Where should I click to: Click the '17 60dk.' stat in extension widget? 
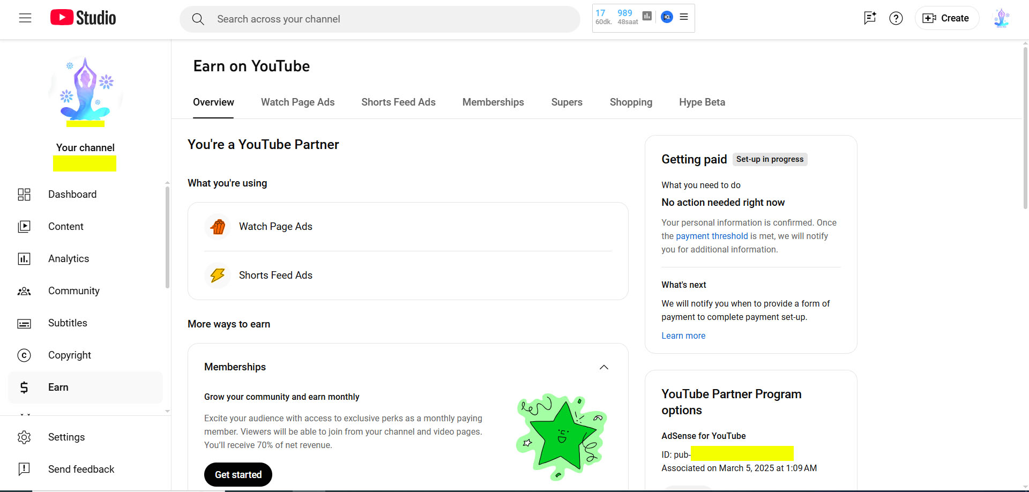click(x=603, y=17)
